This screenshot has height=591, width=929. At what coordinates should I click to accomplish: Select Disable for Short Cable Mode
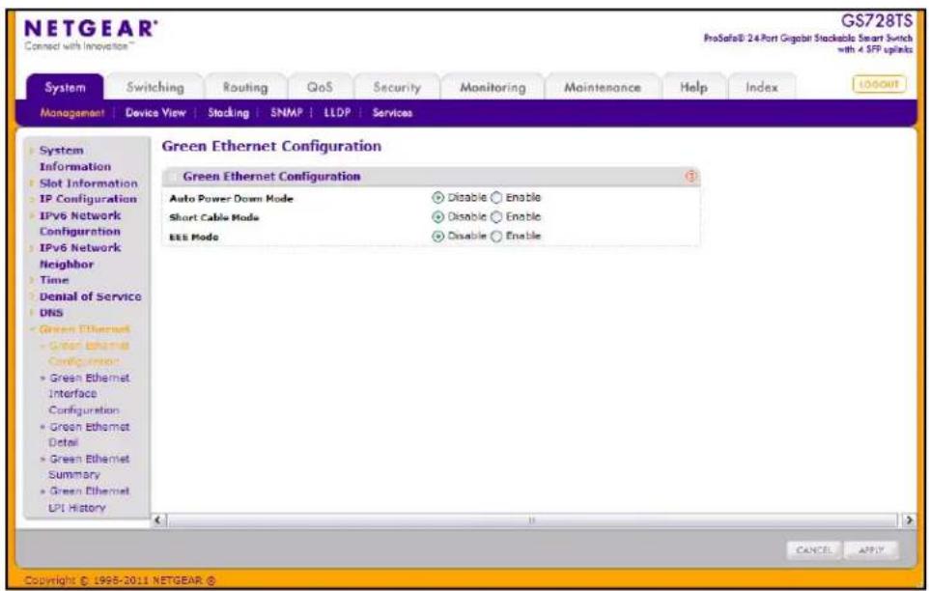click(437, 217)
